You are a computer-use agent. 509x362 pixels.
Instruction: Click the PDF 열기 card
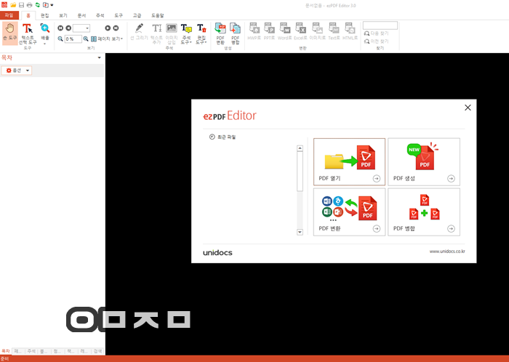coord(349,162)
